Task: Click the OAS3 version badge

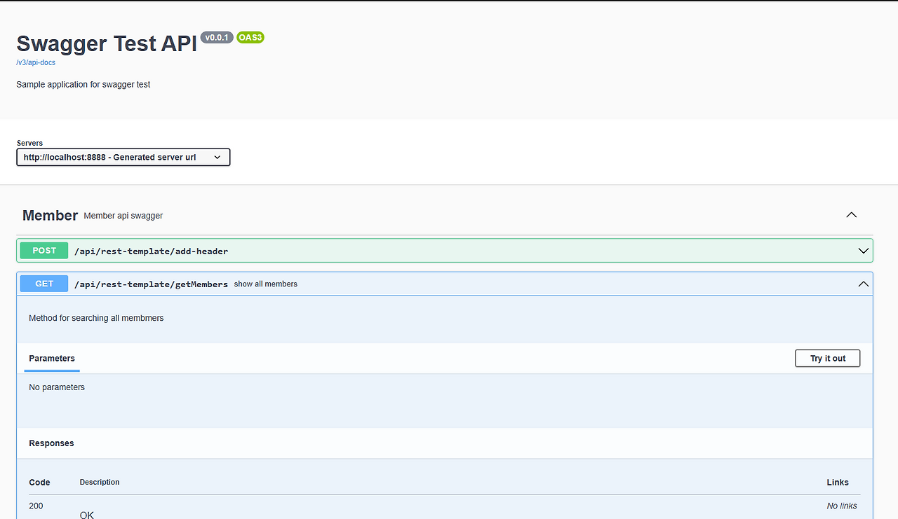Action: (x=250, y=37)
